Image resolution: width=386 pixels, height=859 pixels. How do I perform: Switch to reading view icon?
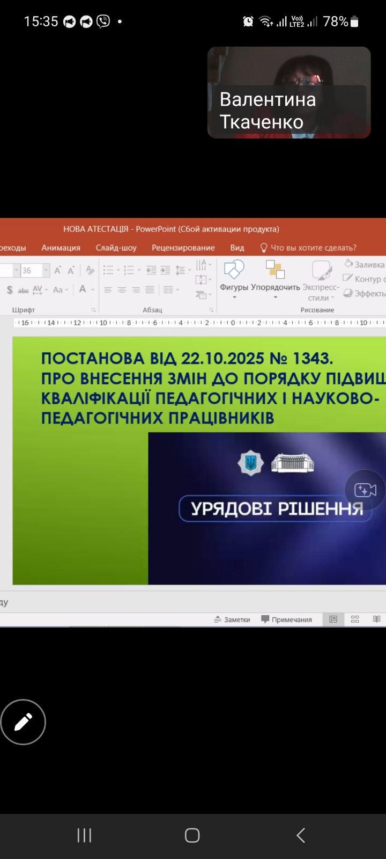[376, 619]
